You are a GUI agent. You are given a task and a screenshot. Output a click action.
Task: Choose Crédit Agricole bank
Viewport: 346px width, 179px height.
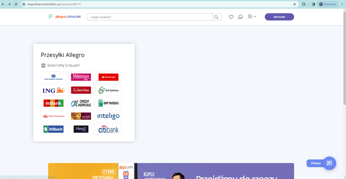81,103
